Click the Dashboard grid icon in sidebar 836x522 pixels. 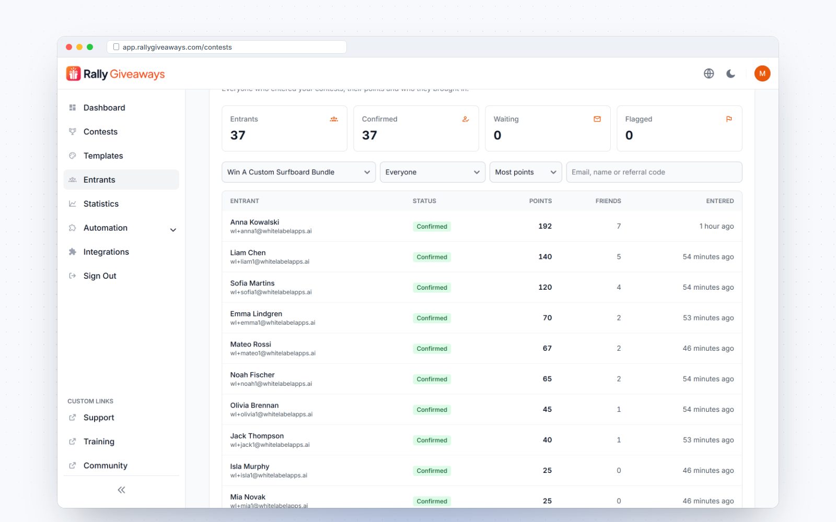click(73, 108)
